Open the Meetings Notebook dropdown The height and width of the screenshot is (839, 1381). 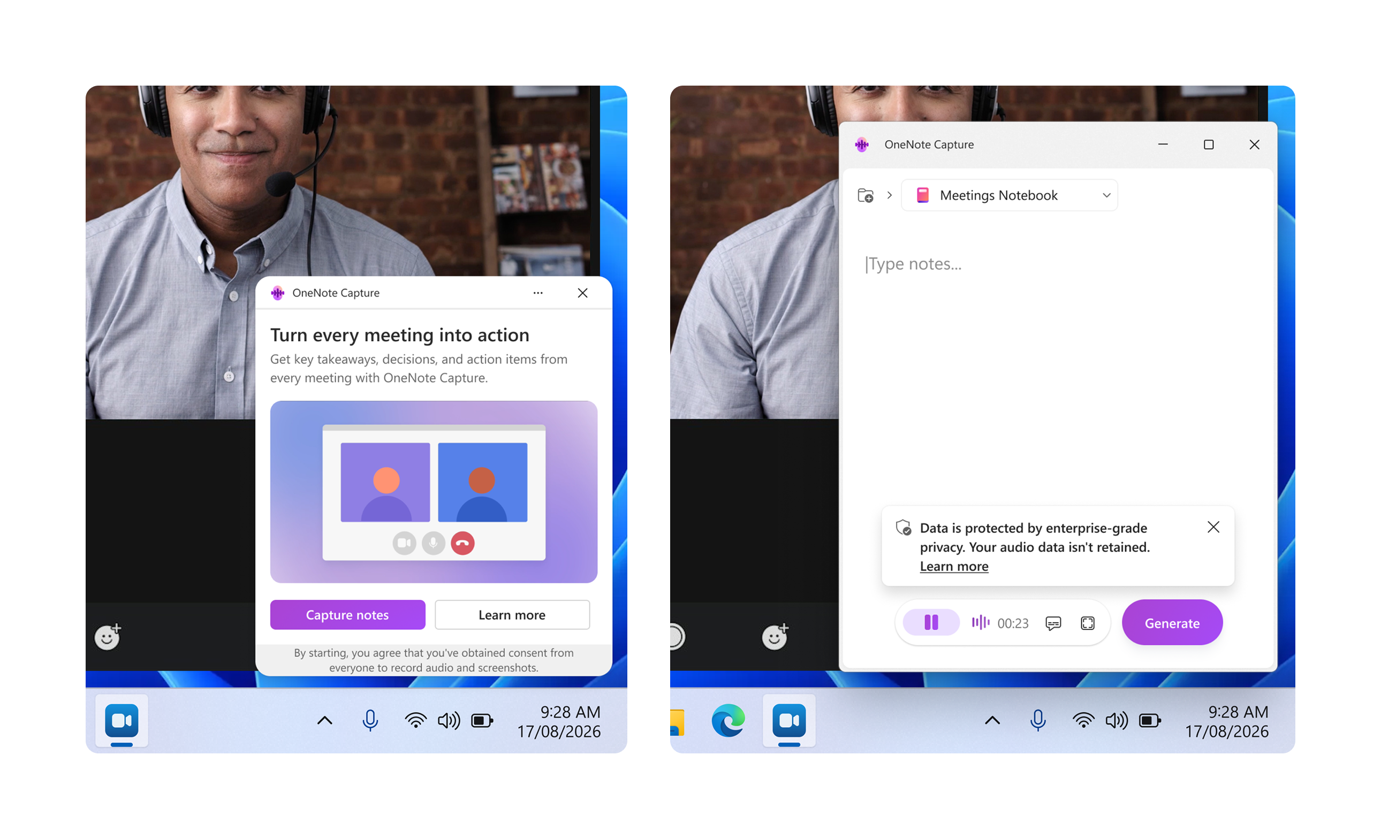1009,195
